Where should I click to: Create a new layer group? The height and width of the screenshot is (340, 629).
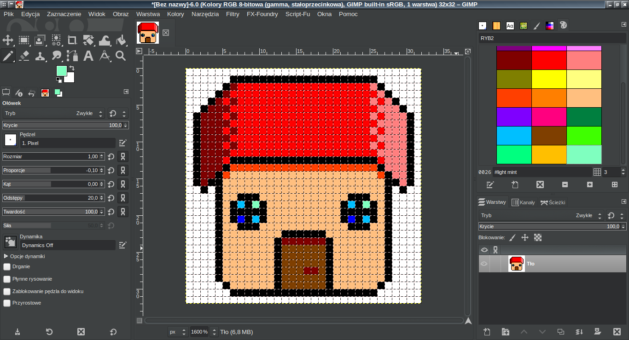(506, 332)
